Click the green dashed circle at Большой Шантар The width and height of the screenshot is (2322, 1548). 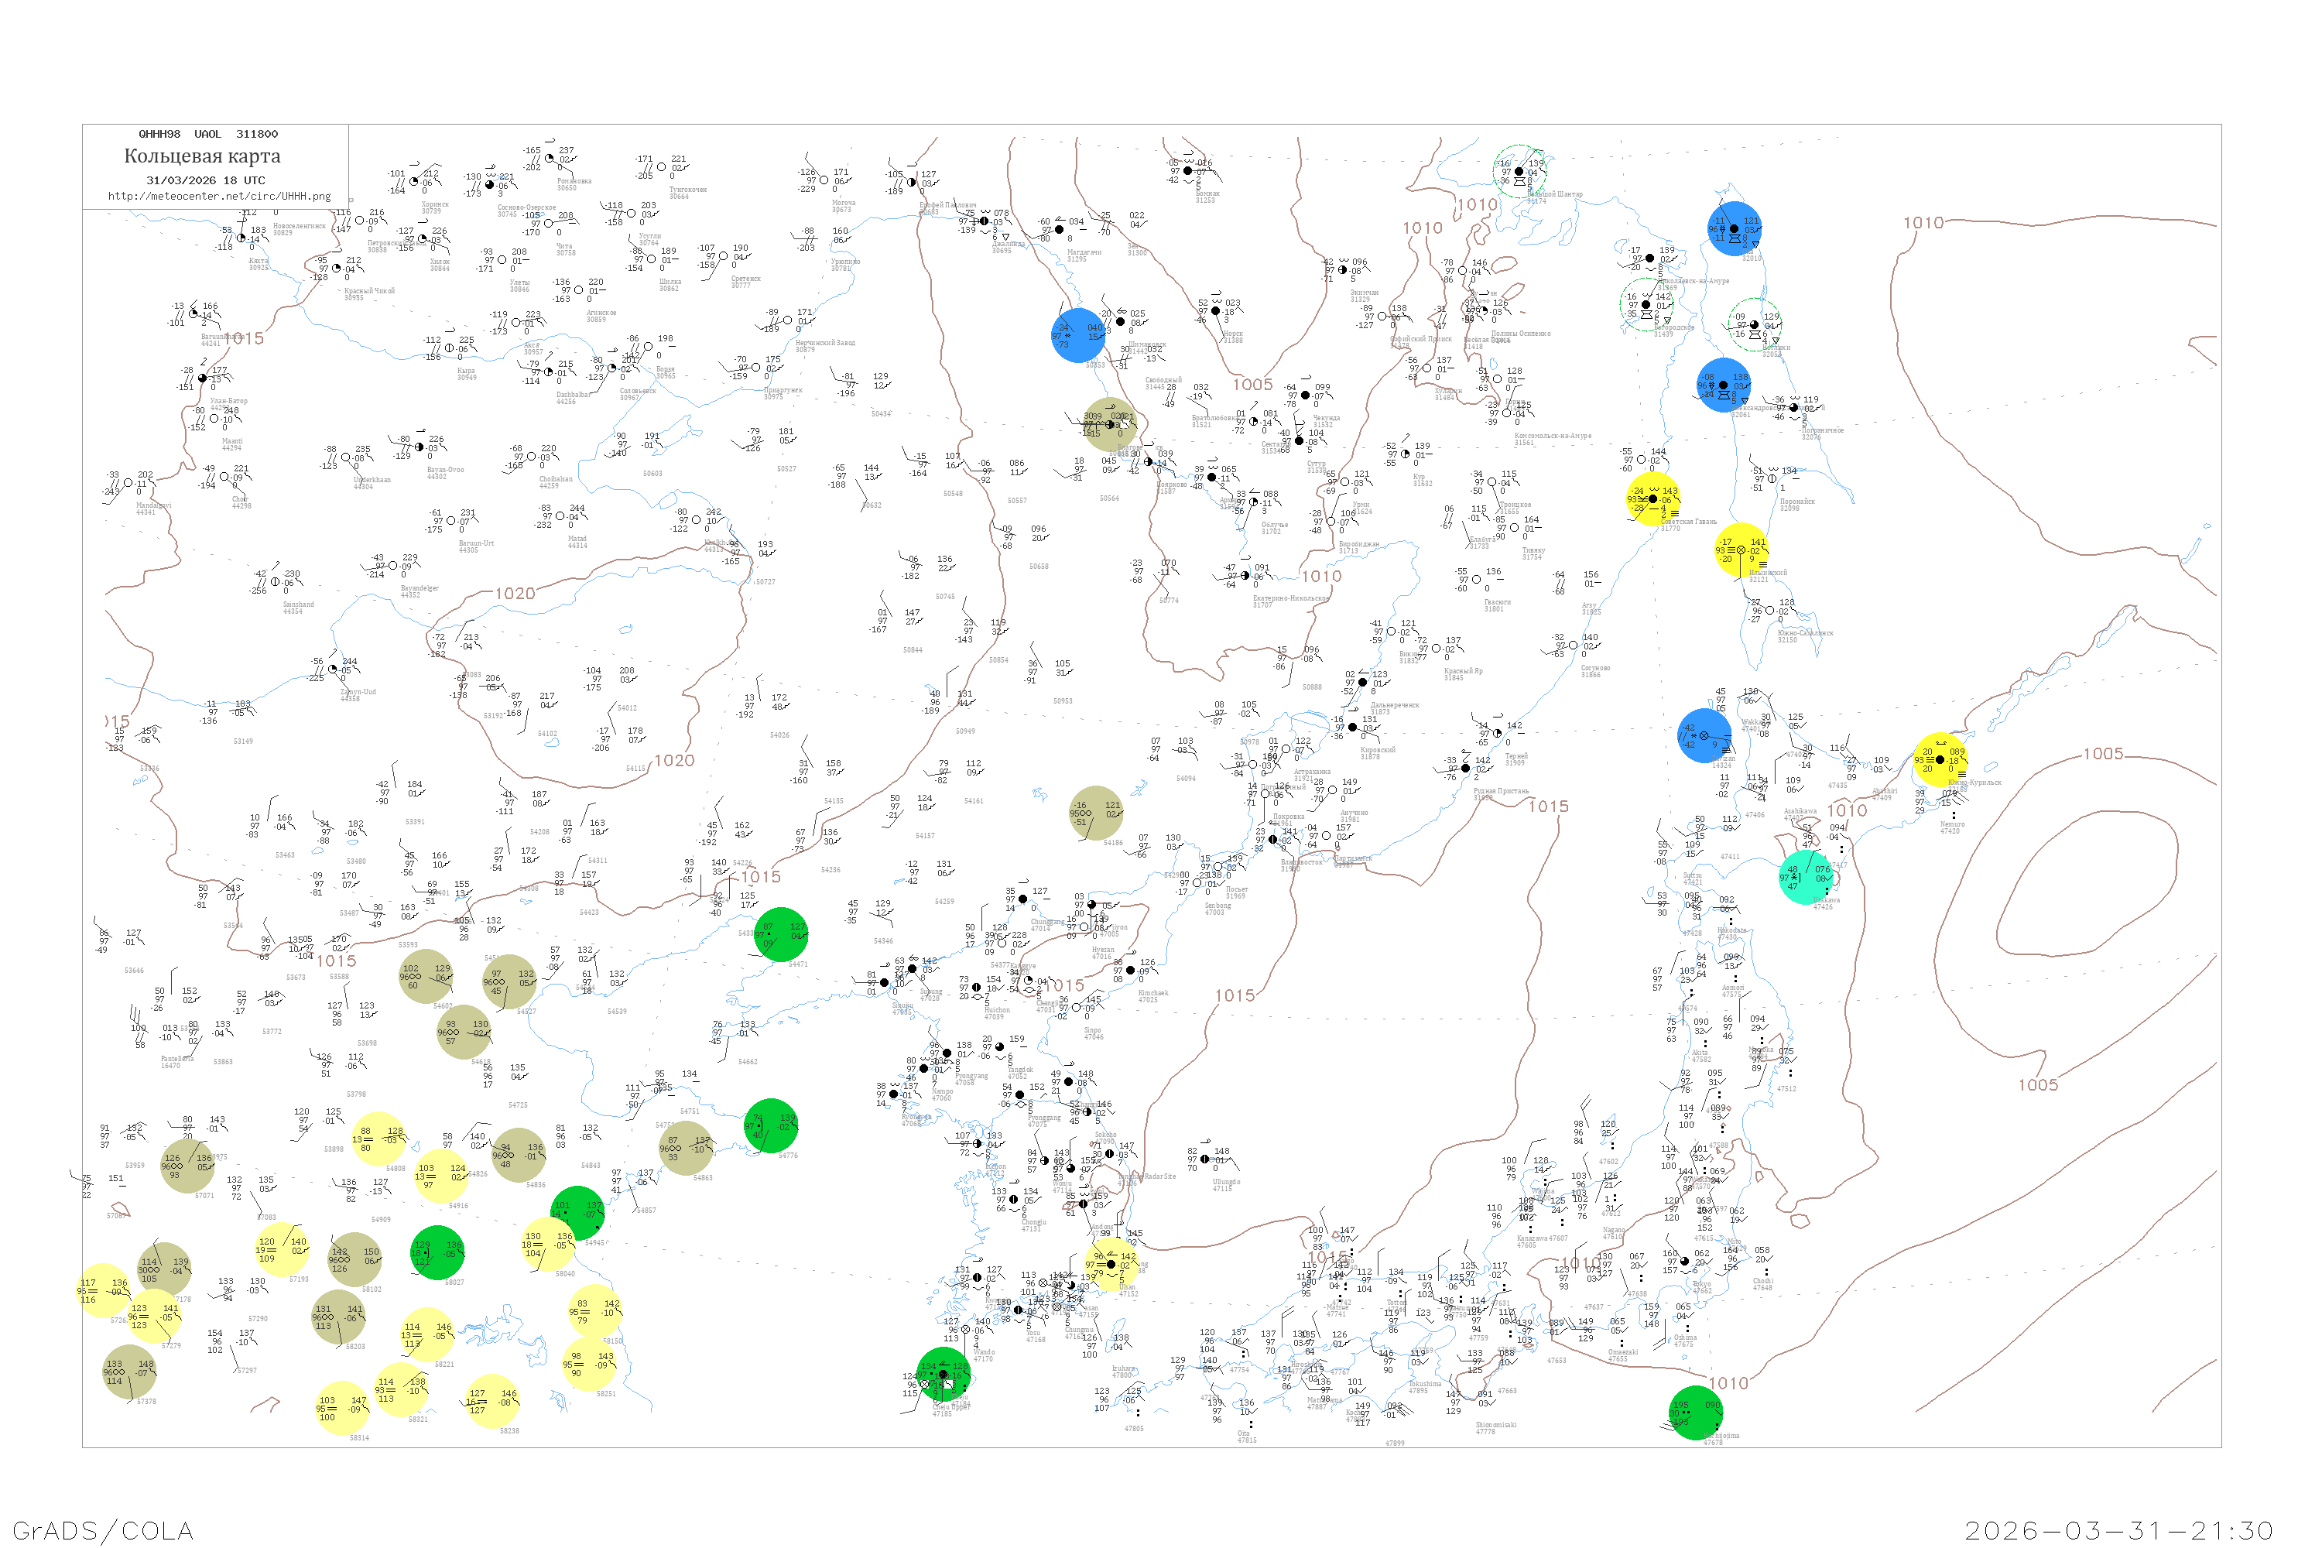tap(1519, 172)
